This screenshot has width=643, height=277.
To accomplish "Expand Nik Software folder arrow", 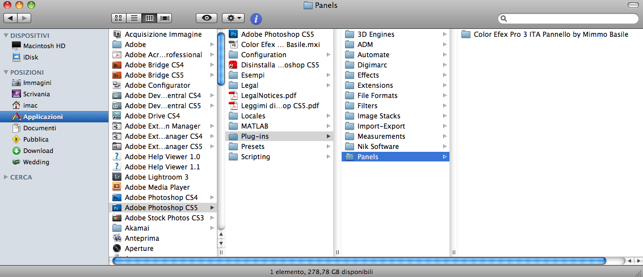I will pyautogui.click(x=445, y=147).
